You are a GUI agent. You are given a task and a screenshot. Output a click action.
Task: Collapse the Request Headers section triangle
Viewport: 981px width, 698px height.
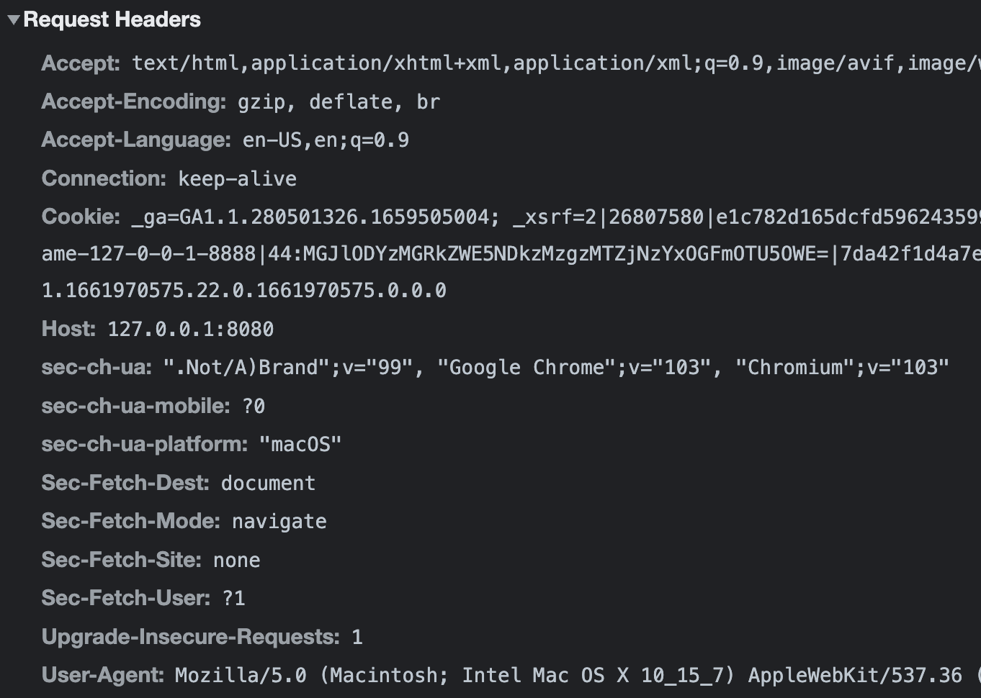pos(13,20)
